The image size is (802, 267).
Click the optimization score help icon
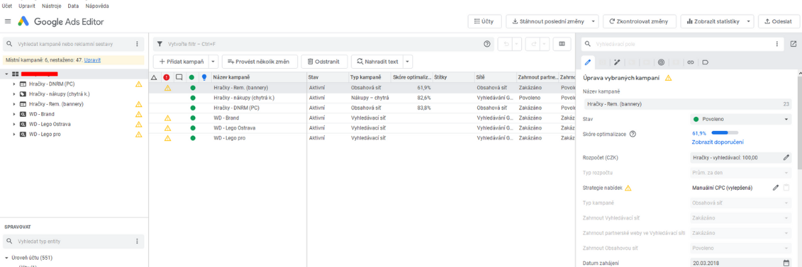[x=632, y=133]
